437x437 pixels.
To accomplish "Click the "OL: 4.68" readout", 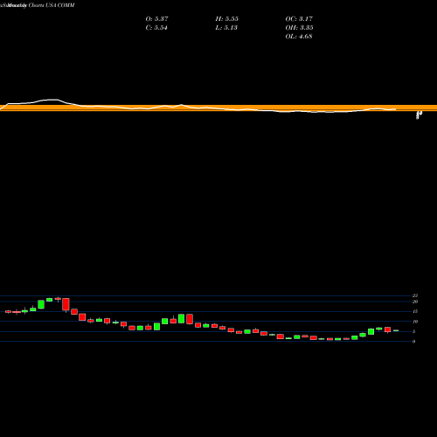I will click(x=299, y=37).
